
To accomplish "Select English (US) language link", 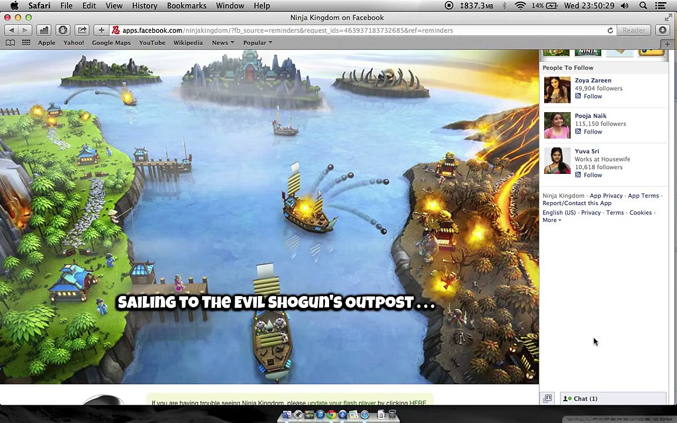I will [x=559, y=212].
